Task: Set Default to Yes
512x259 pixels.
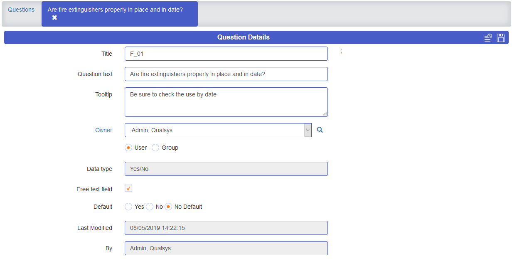Action: coord(128,207)
